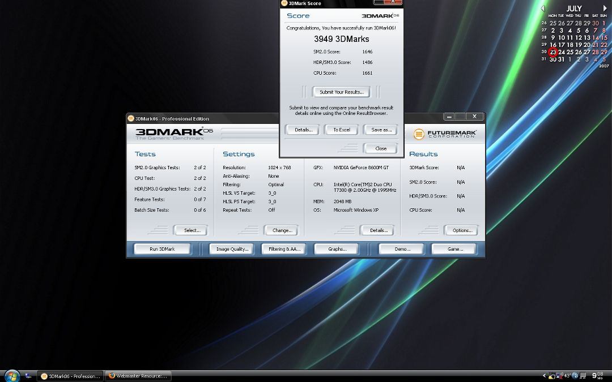Viewport: 612px width, 382px height.
Task: Click the Anti-Aliasing None setting
Action: 251,176
